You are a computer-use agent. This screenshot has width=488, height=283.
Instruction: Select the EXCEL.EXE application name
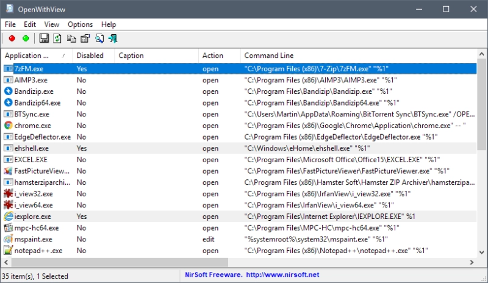click(x=31, y=159)
